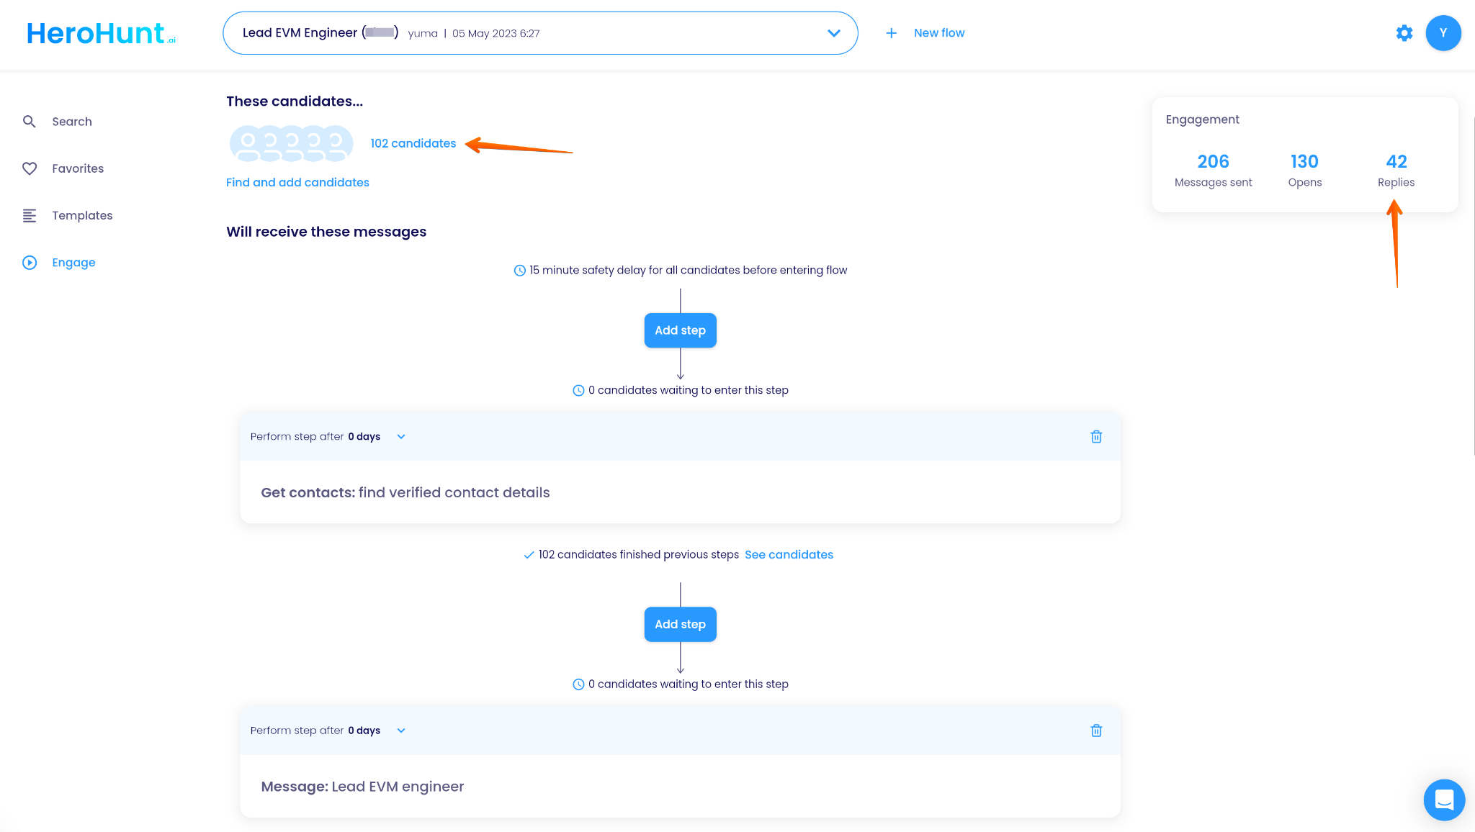Expand the Lead EVM Engineer flow selector
The image size is (1475, 832).
[833, 33]
